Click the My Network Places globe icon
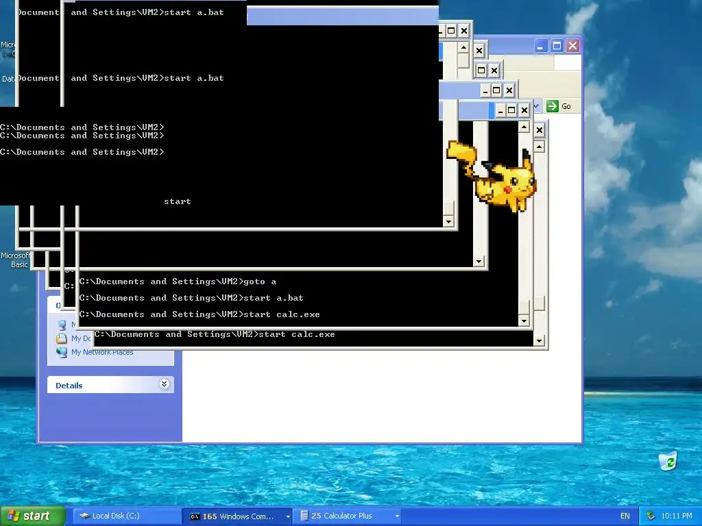The width and height of the screenshot is (702, 526). [62, 352]
